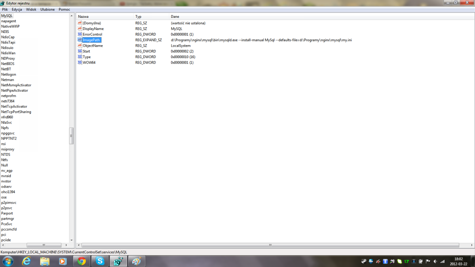Screen dimensions: 475x267
Task: Select the NetBIOS key
Action: [x=8, y=64]
